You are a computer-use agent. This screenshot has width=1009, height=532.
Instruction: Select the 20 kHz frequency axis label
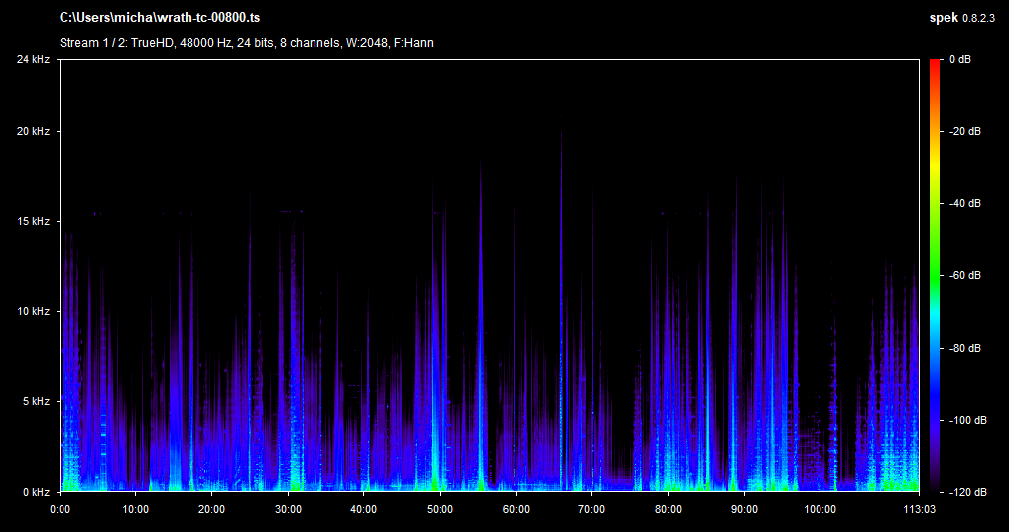(x=33, y=132)
